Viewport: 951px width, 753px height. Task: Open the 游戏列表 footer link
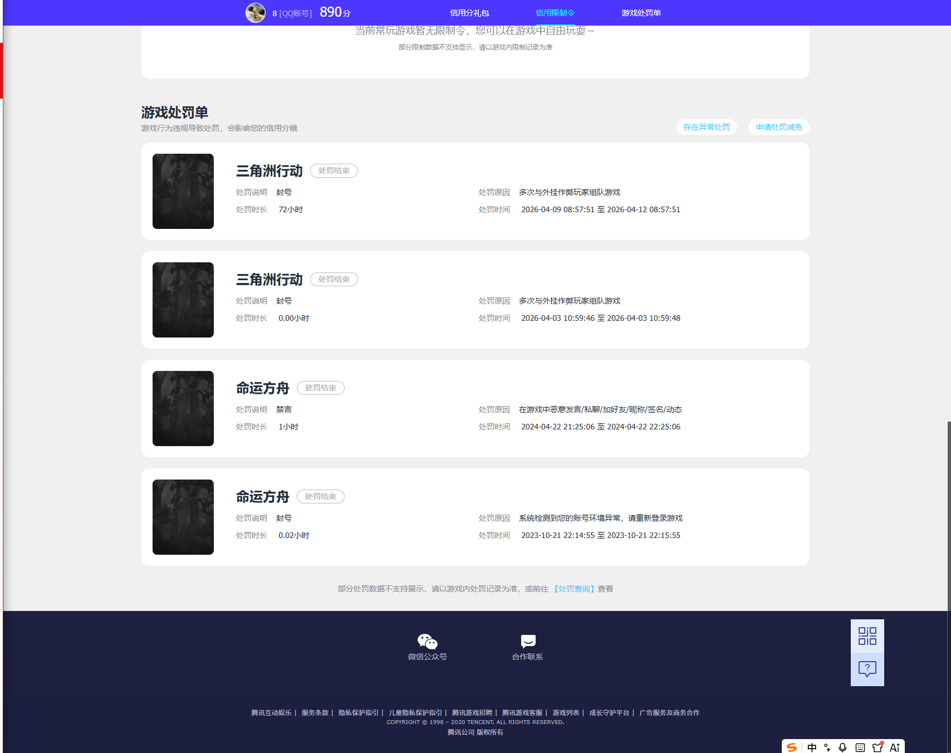(x=566, y=713)
